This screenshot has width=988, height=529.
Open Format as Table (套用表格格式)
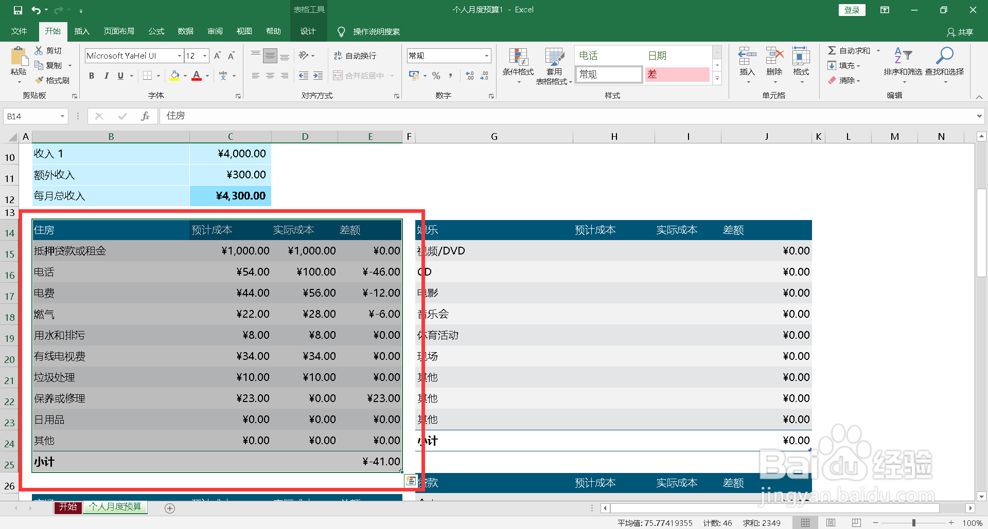(554, 65)
